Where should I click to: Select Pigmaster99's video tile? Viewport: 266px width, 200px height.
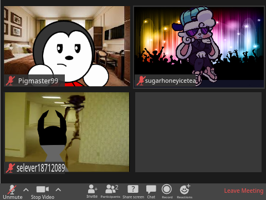pyautogui.click(x=67, y=46)
